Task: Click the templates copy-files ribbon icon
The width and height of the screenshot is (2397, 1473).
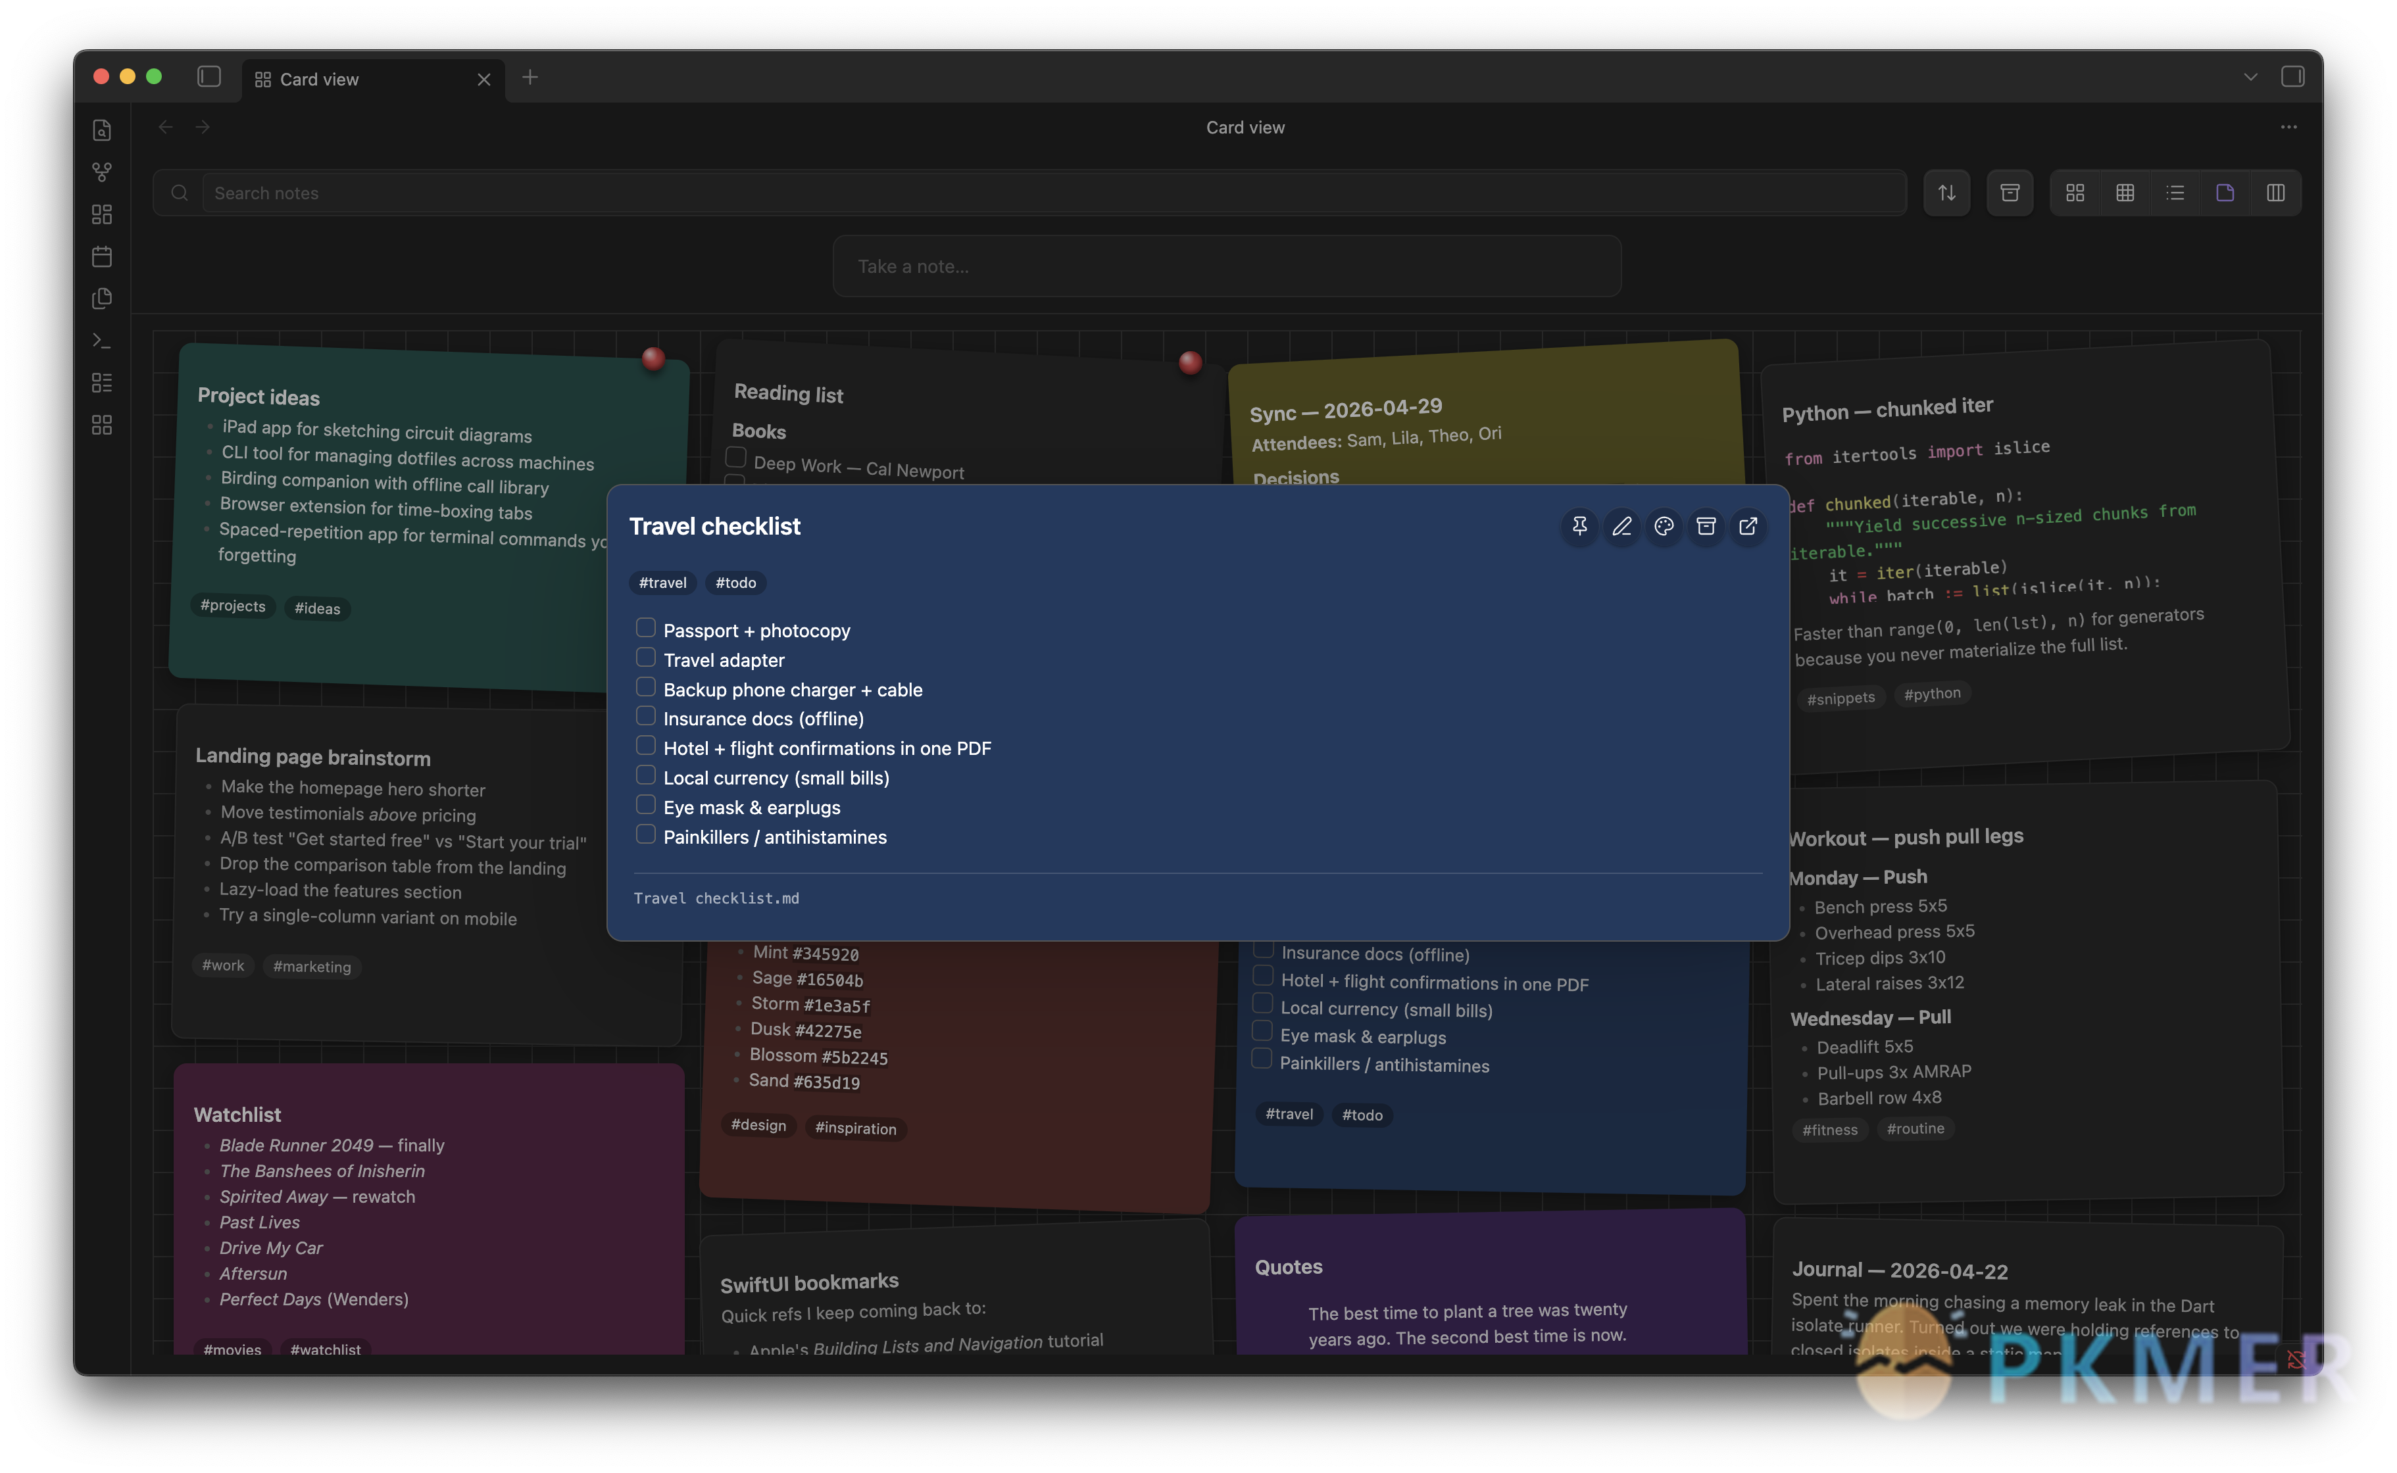Action: [101, 298]
